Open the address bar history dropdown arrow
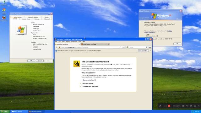The height and width of the screenshot is (113, 201). (x=122, y=47)
